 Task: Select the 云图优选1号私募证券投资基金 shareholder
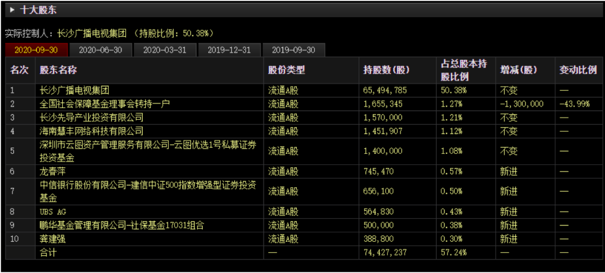[148, 151]
